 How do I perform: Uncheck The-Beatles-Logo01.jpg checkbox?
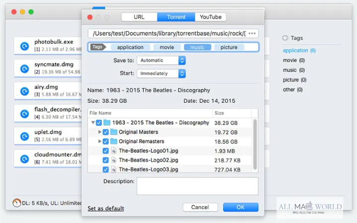(105, 151)
